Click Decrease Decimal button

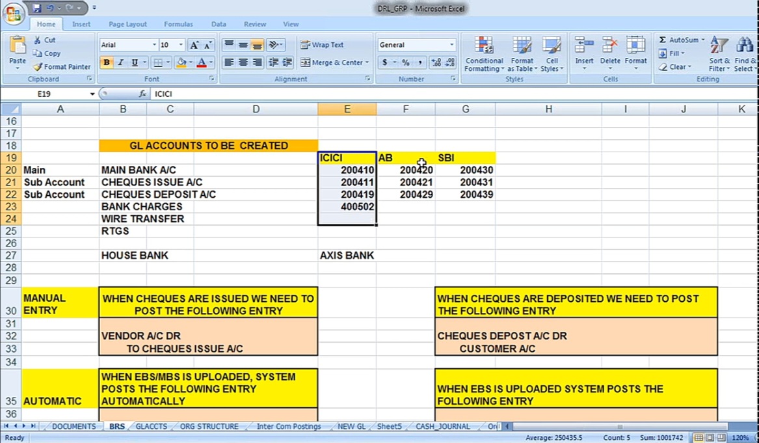click(450, 62)
